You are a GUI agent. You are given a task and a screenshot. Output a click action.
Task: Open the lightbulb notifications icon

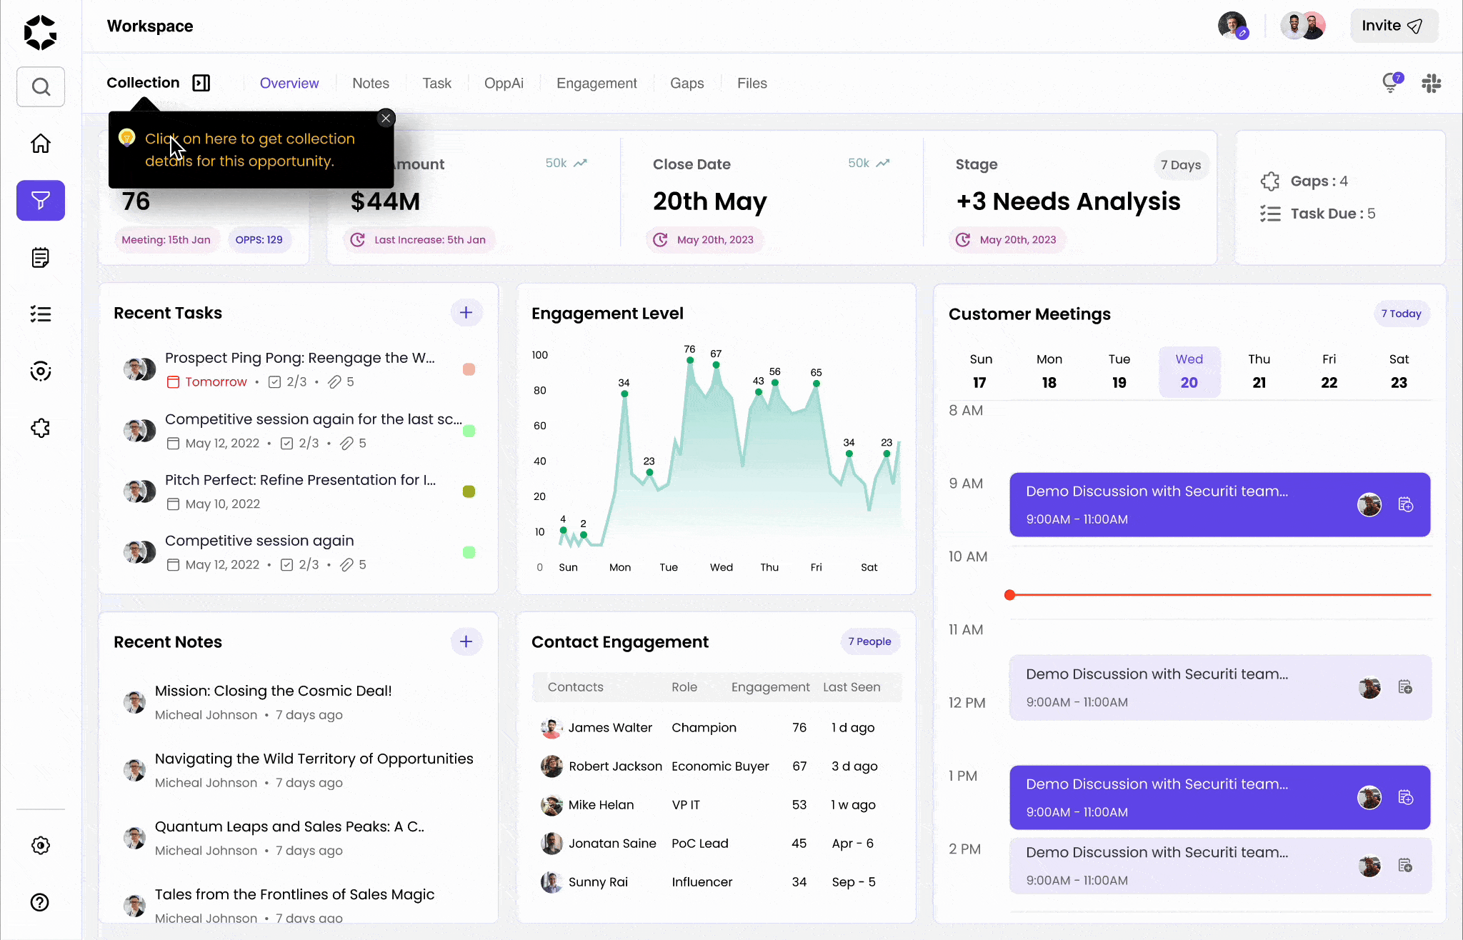(1391, 83)
